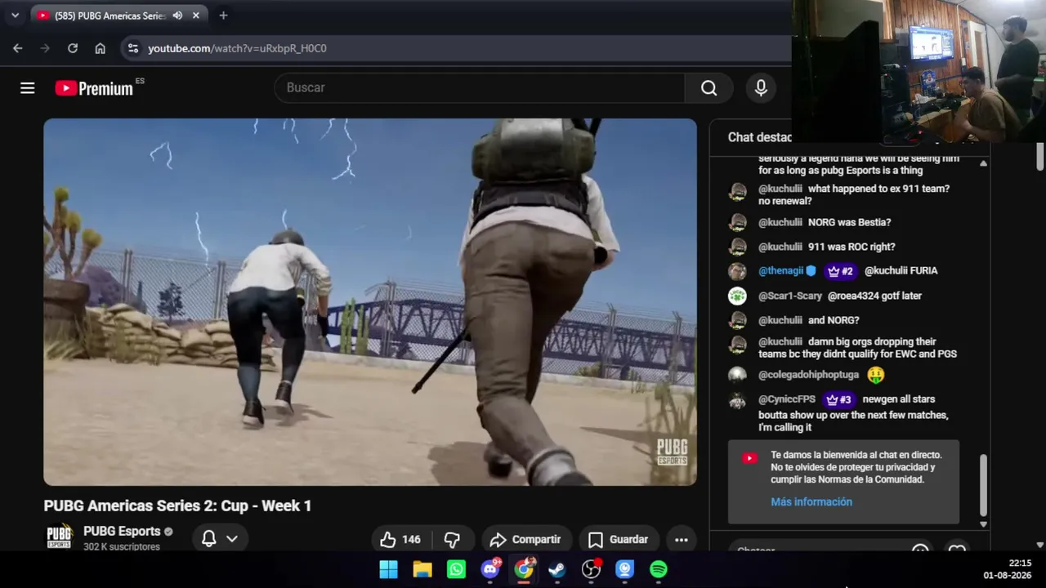Open Spotify from the taskbar
The height and width of the screenshot is (588, 1046).
tap(659, 569)
